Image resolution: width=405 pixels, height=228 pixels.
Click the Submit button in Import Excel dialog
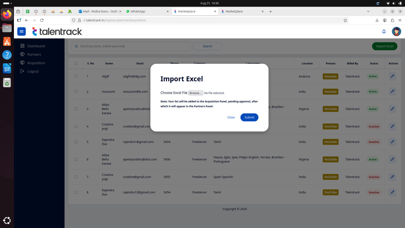click(249, 117)
